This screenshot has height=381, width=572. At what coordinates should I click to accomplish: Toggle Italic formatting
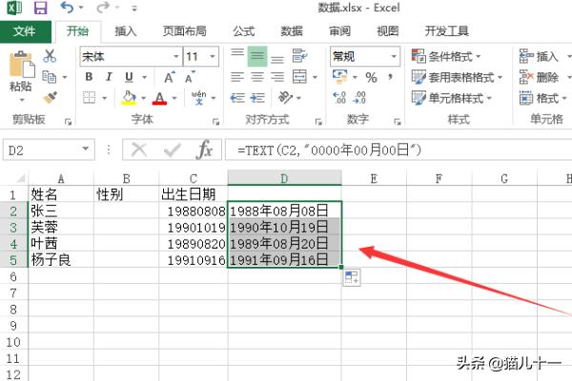(110, 77)
